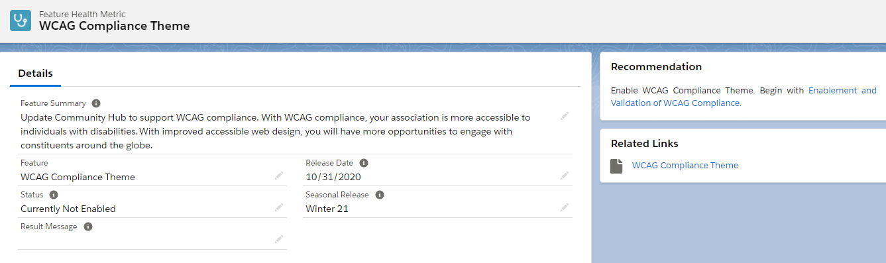Show info tooltip for Status
The width and height of the screenshot is (886, 263).
(54, 195)
